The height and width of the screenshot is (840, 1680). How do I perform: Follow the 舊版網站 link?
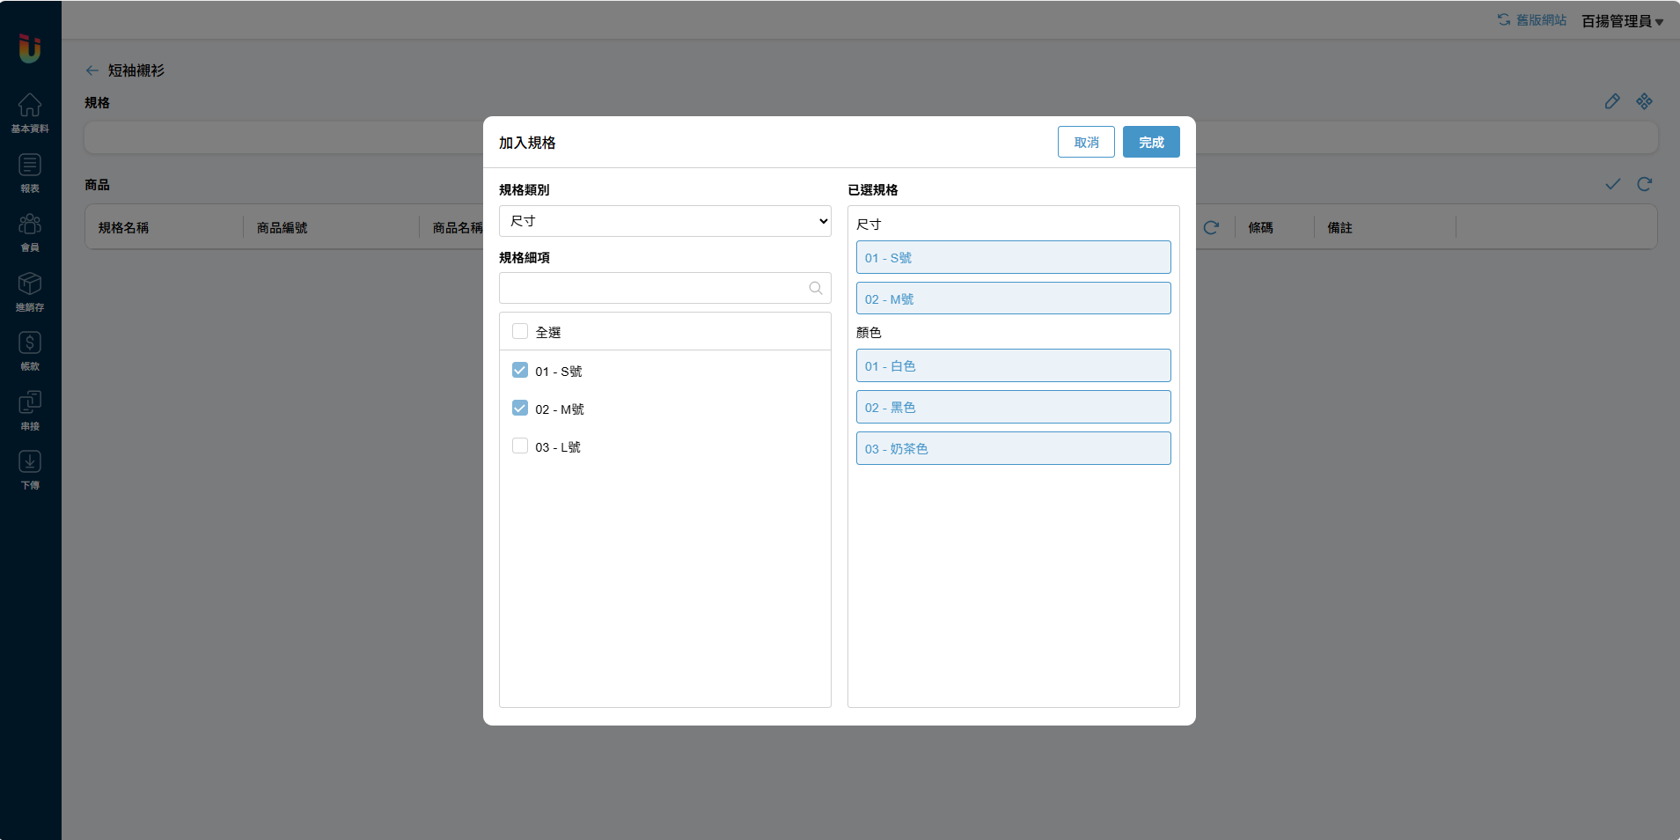[1532, 20]
